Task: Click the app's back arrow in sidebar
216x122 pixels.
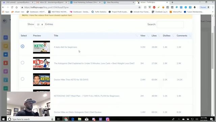Action: tap(4, 21)
